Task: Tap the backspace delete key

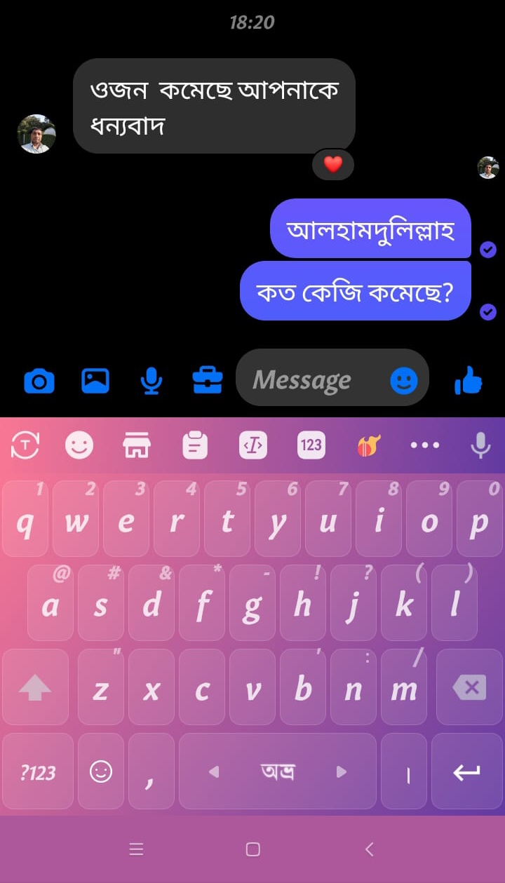Action: click(470, 687)
